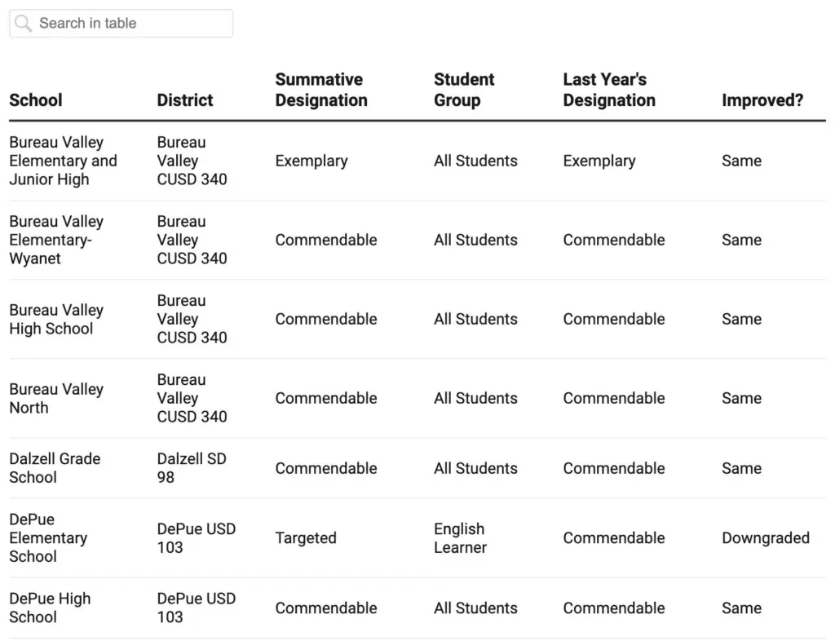835x641 pixels.
Task: Click the magnifying glass search icon
Action: [x=24, y=24]
